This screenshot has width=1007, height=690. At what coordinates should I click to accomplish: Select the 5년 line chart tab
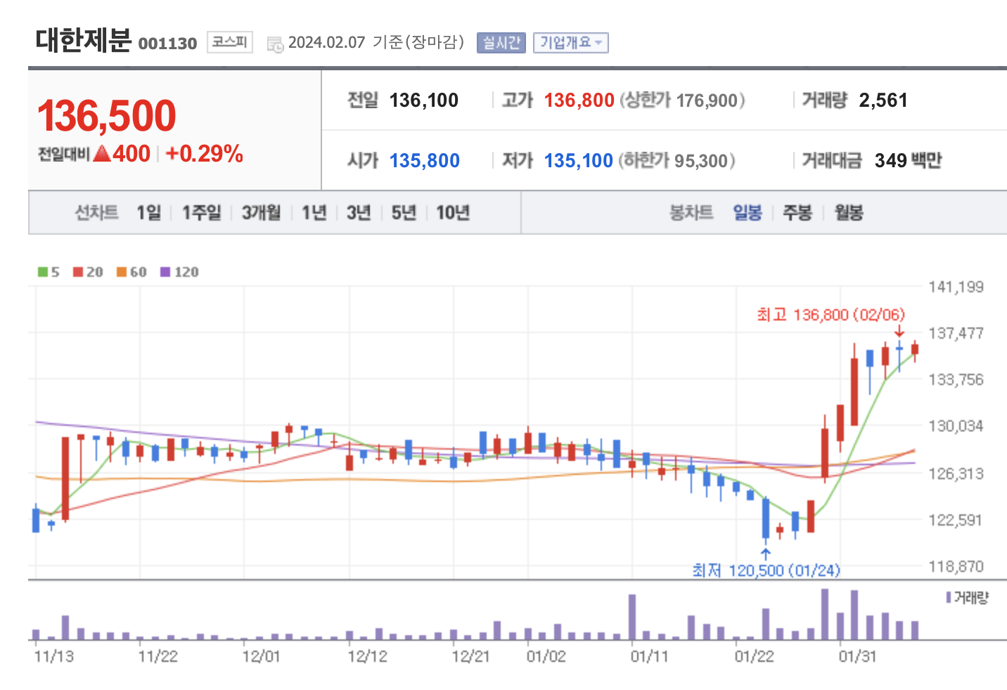point(404,212)
